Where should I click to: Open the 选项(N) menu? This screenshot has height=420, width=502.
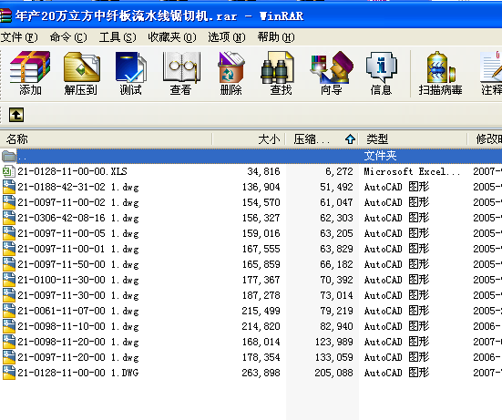coord(227,37)
